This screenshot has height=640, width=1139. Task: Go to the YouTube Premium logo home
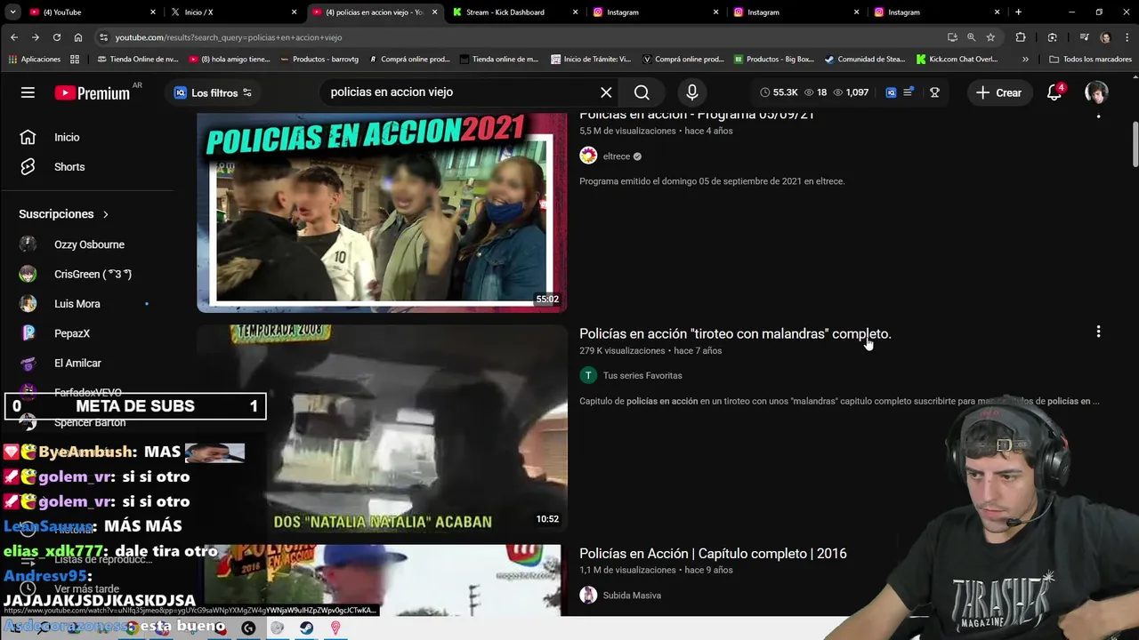click(x=93, y=92)
